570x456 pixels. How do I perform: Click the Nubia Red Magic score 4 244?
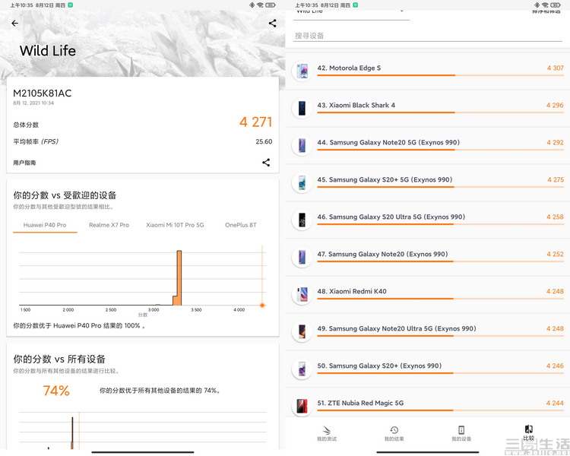pyautogui.click(x=555, y=403)
